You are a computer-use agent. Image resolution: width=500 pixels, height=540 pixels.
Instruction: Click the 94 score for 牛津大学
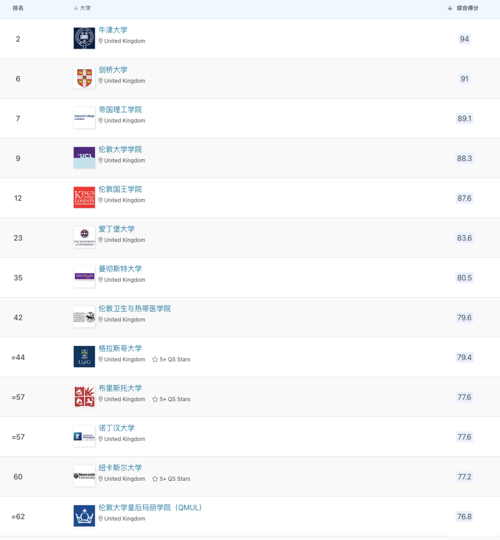[464, 39]
